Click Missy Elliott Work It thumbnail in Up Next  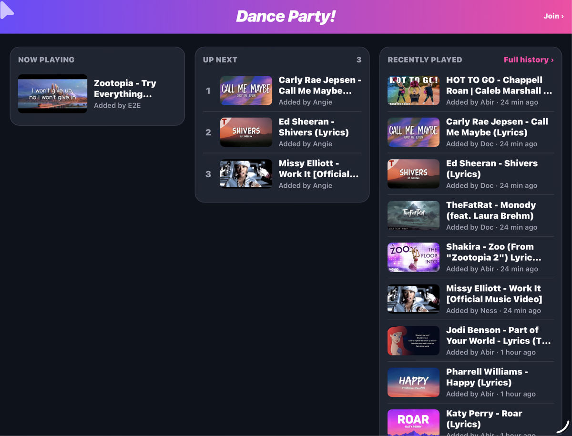tap(246, 174)
